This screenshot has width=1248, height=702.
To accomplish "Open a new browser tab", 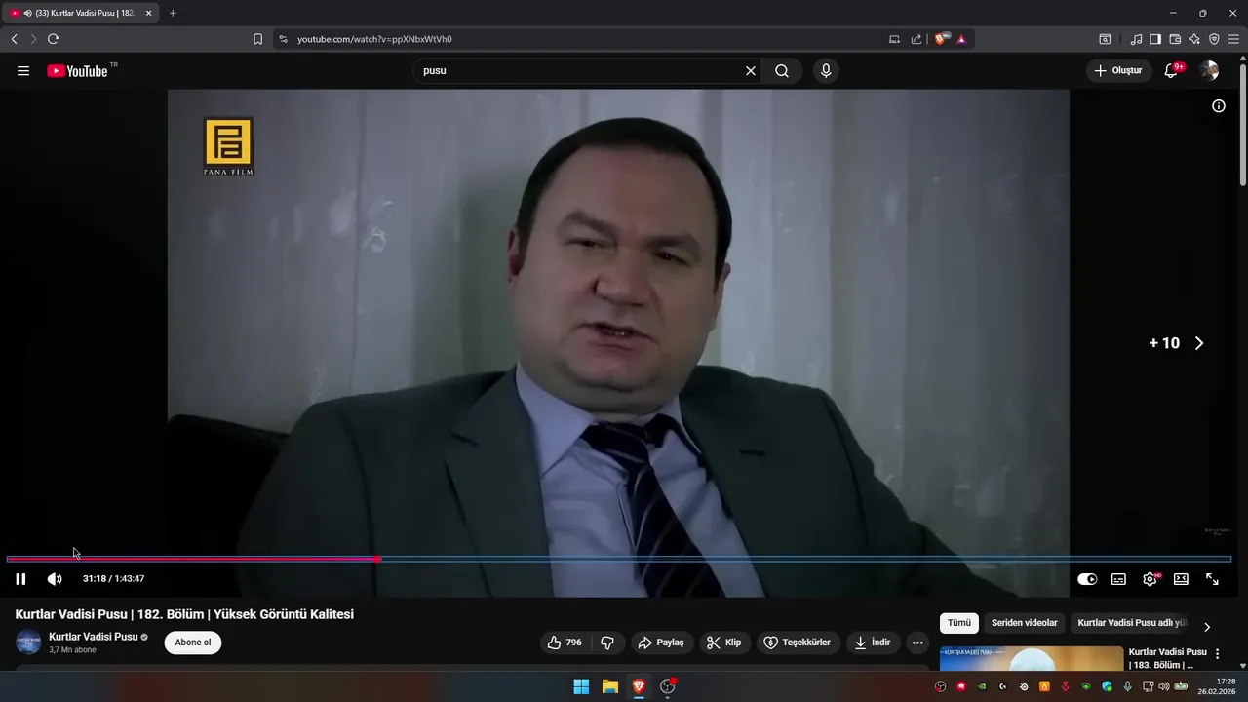I will pyautogui.click(x=173, y=13).
